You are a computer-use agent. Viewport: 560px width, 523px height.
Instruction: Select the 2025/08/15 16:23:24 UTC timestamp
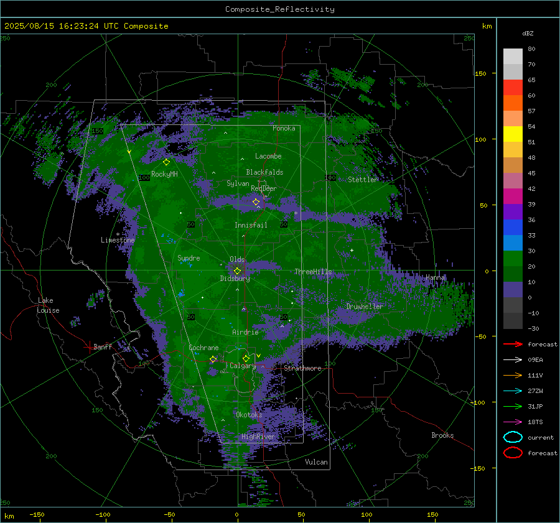(53, 26)
